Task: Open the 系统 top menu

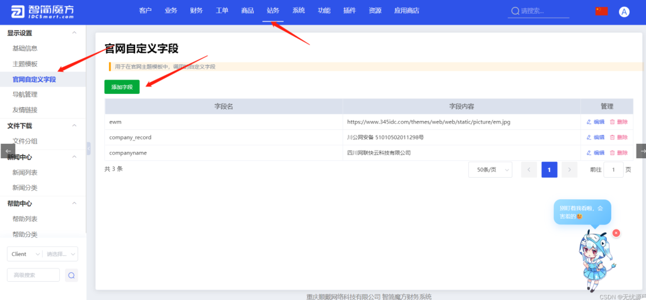Action: click(298, 11)
